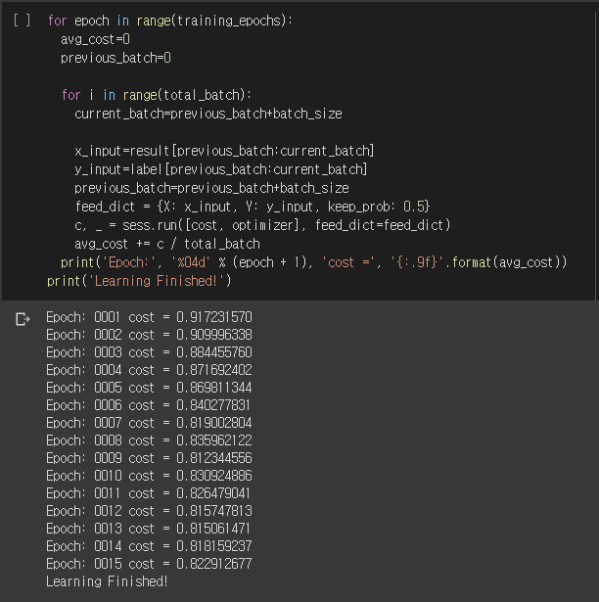This screenshot has height=602, width=599.
Task: Click the 'avg_cost += c / total_batch' line
Action: 167,244
